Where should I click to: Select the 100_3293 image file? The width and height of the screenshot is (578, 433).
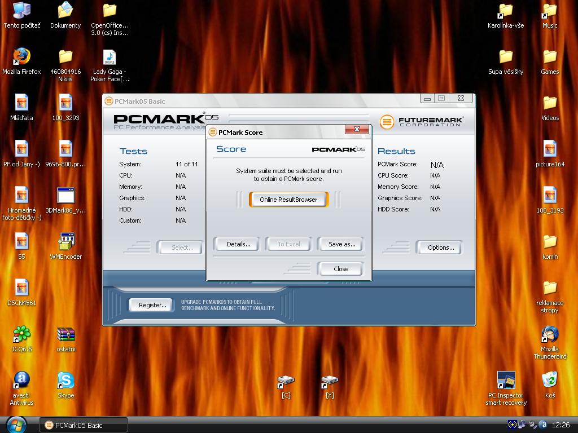click(65, 107)
